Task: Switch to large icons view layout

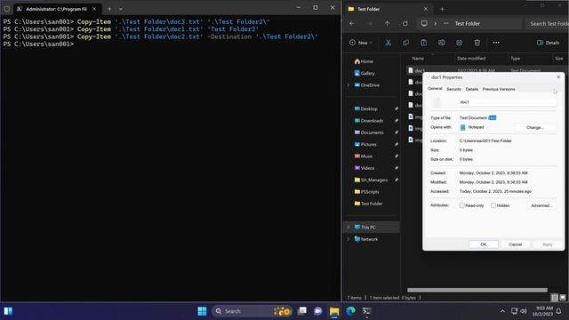Action: pyautogui.click(x=563, y=298)
